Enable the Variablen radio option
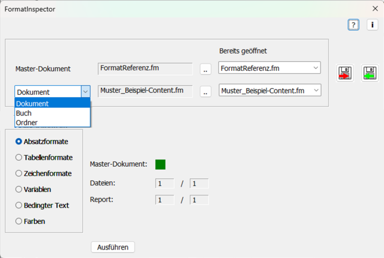The image size is (384, 258). click(19, 189)
